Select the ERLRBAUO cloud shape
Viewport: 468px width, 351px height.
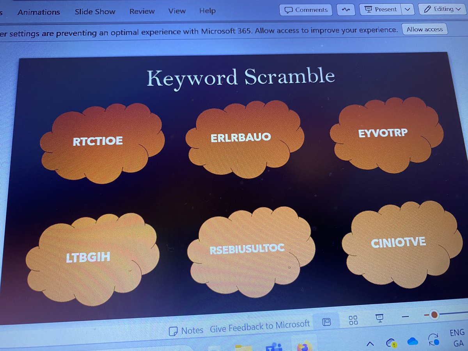point(245,138)
